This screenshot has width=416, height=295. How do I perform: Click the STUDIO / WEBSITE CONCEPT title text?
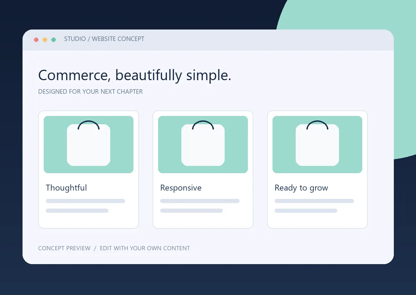(x=104, y=39)
